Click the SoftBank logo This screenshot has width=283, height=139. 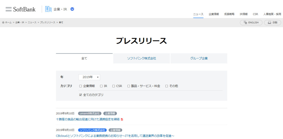click(x=20, y=9)
